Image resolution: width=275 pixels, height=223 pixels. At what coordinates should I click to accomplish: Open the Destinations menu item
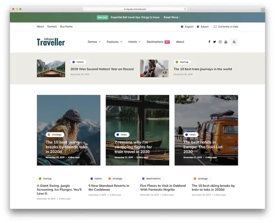click(x=155, y=42)
